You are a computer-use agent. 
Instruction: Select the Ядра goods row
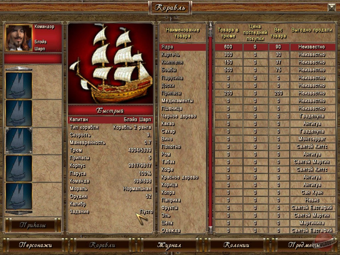pyautogui.click(x=247, y=47)
